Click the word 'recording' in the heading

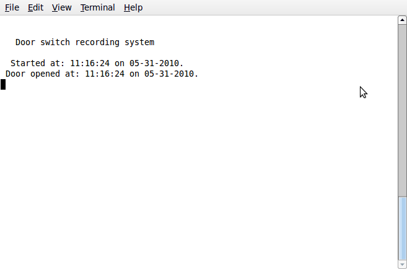click(x=97, y=43)
